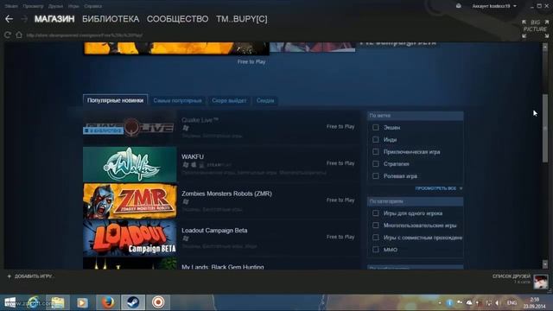The width and height of the screenshot is (553, 311).
Task: Click the Windows platform icon under Quake Live
Action: (186, 128)
